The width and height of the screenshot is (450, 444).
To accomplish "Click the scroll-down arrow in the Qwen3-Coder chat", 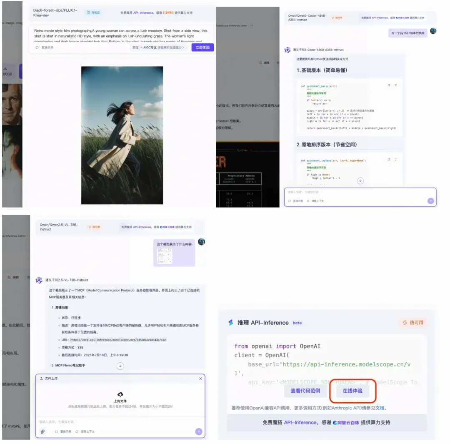I will pos(360,181).
